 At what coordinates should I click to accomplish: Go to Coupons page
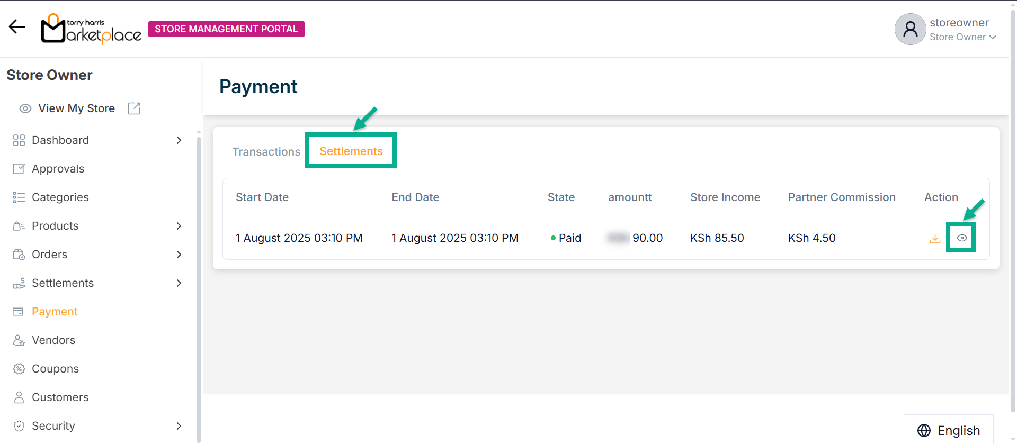coord(55,369)
